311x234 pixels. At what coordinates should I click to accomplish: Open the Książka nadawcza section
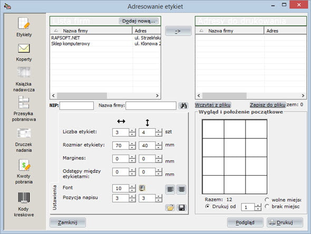coord(24,79)
